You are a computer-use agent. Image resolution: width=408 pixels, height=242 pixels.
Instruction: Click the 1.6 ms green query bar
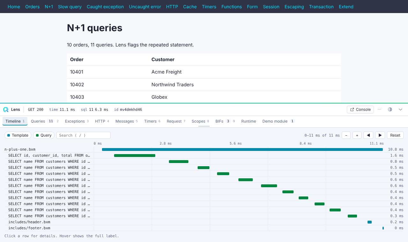[x=135, y=155]
